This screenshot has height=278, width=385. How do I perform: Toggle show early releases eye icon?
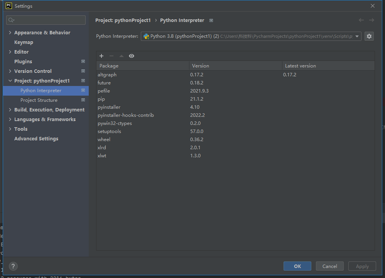[132, 56]
